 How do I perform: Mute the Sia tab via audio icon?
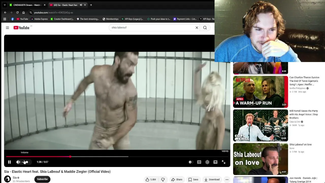[81, 5]
